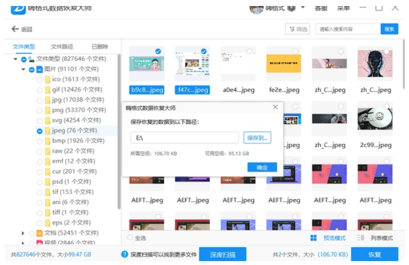This screenshot has width=409, height=265.
Task: Start the 深度扫描 deep scan
Action: pos(223,254)
